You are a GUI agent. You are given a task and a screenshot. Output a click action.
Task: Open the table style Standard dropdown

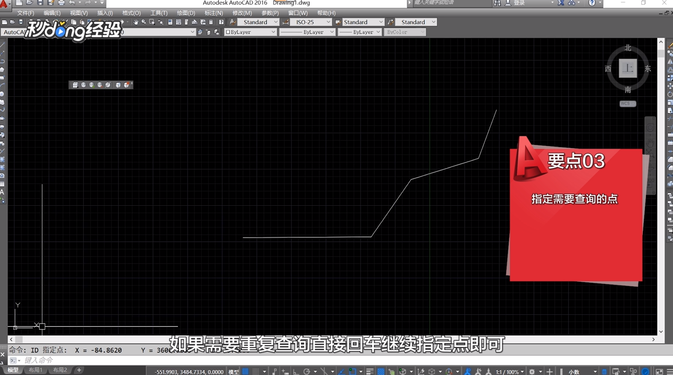click(363, 22)
